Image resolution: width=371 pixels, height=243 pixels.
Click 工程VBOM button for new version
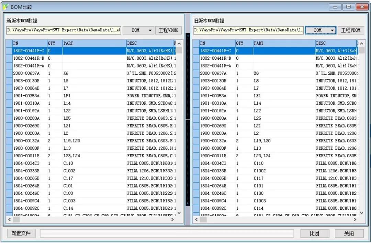pyautogui.click(x=168, y=31)
